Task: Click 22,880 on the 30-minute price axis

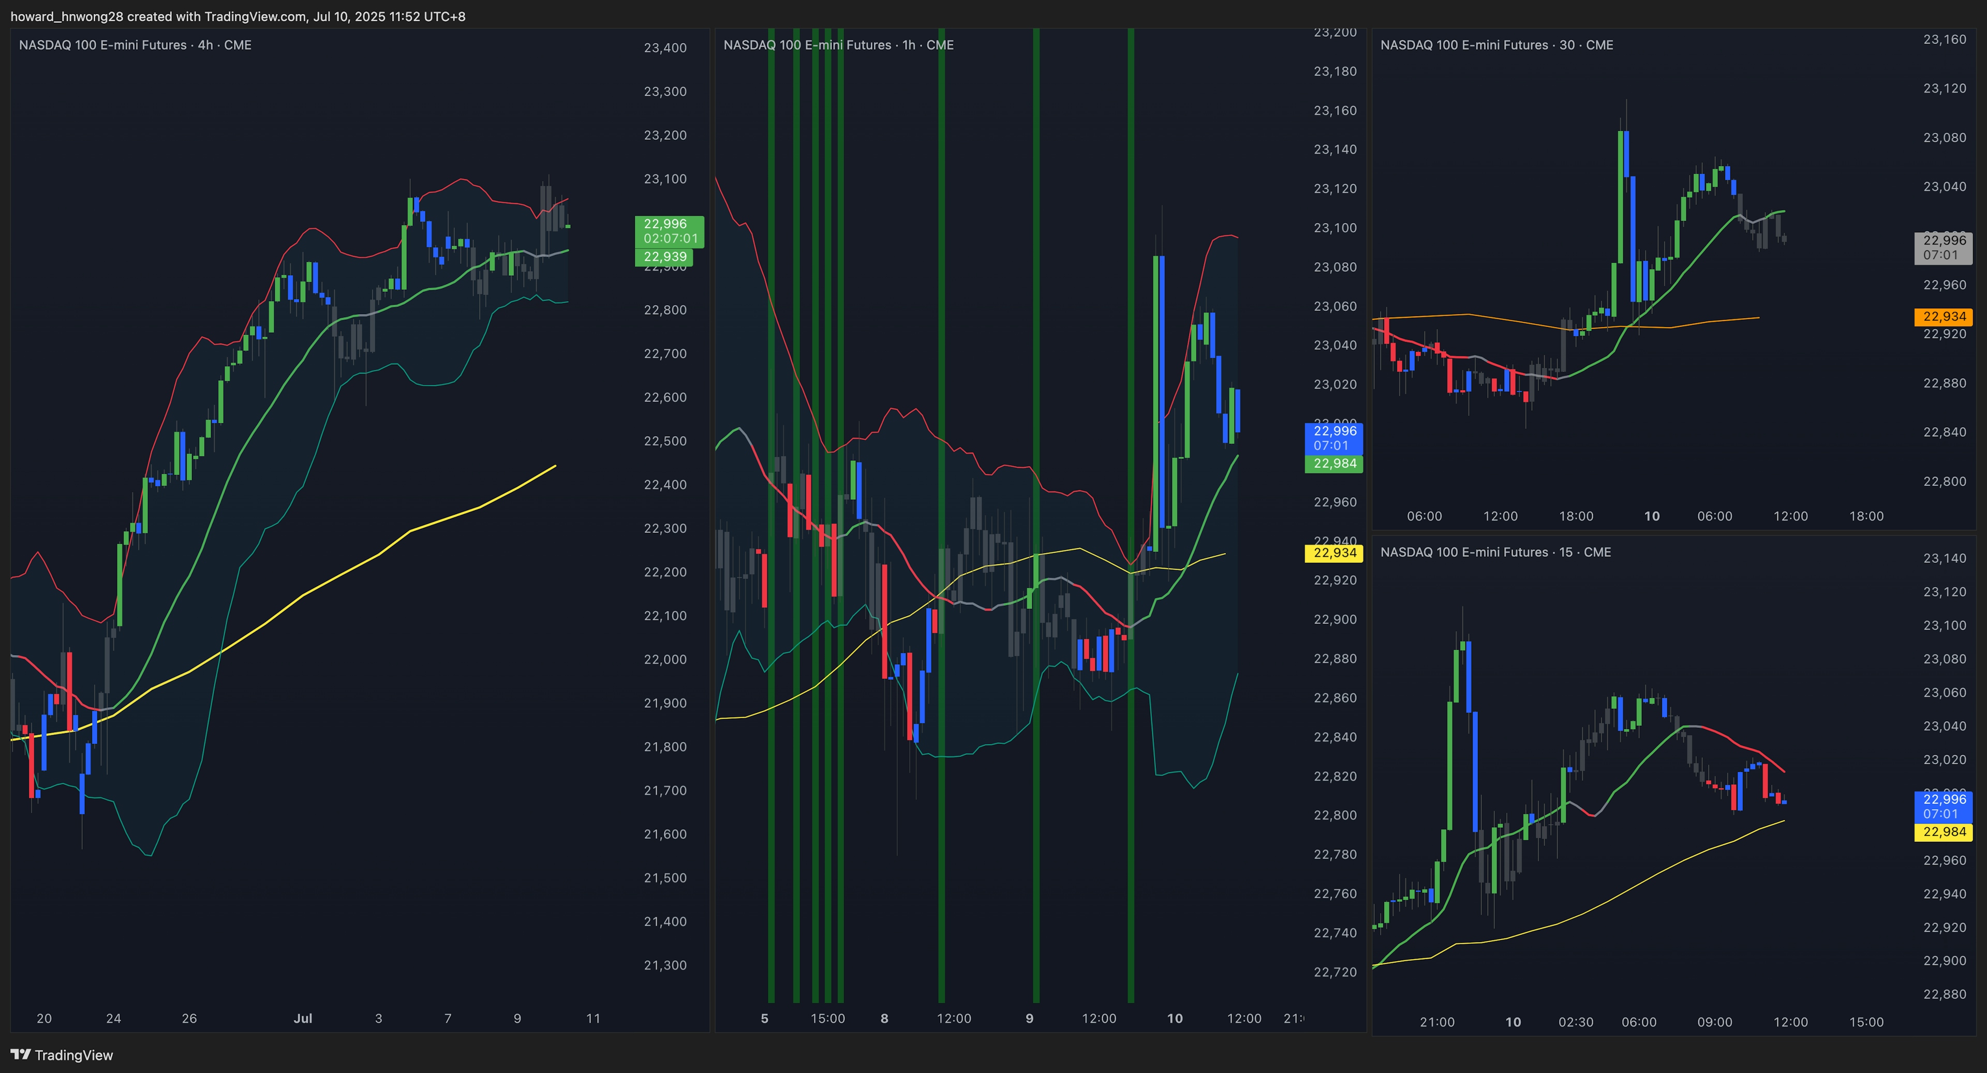Action: [1945, 383]
